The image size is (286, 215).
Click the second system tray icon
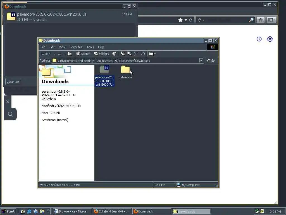(262, 211)
